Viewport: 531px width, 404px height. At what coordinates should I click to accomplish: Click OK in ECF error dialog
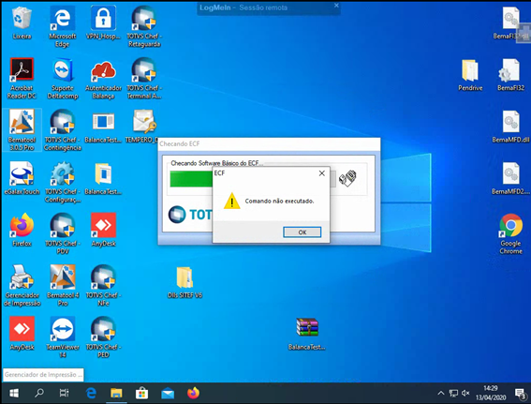pyautogui.click(x=302, y=232)
